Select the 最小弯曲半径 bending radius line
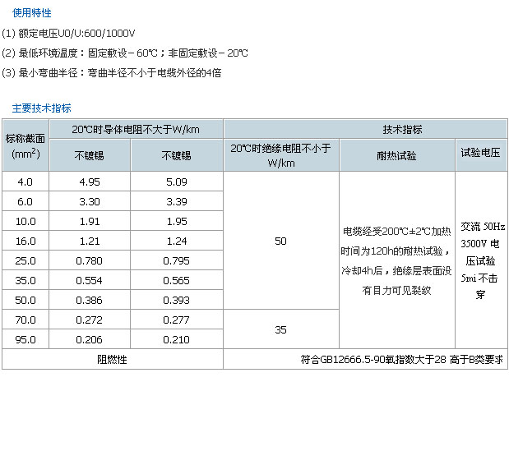 pos(112,72)
